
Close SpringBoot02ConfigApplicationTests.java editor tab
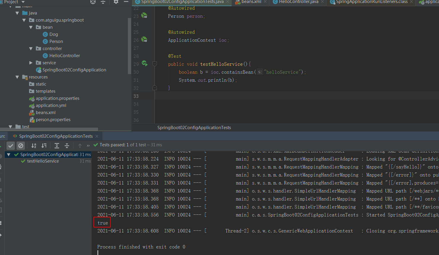pyautogui.click(x=228, y=2)
